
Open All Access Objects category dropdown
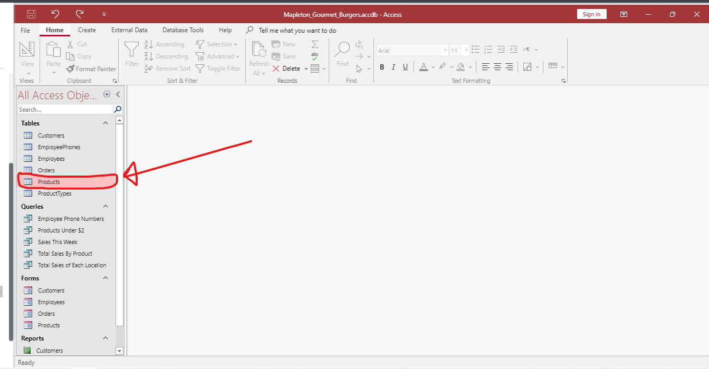tap(107, 94)
